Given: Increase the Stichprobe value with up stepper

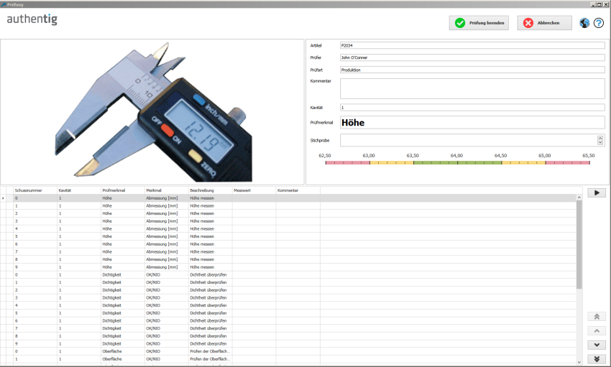Looking at the screenshot, I should coord(600,137).
